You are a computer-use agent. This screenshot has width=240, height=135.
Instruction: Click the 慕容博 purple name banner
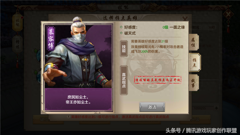51,38
